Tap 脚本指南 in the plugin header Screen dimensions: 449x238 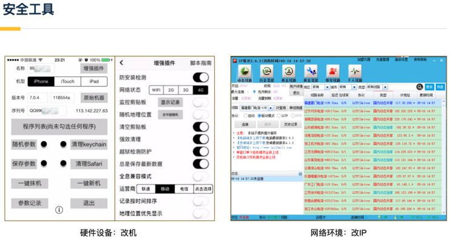201,63
